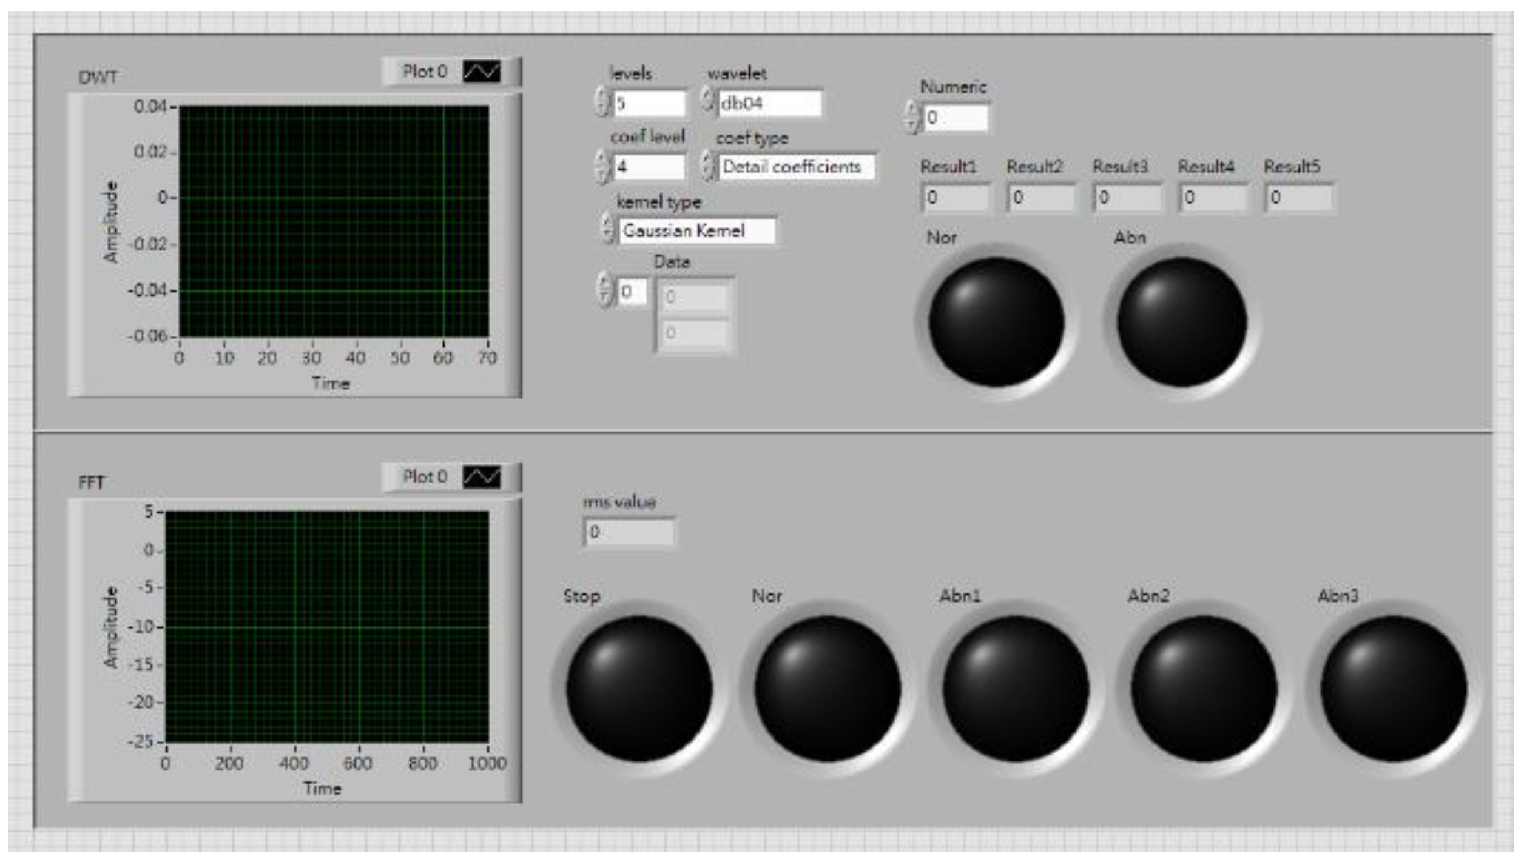Image resolution: width=1524 pixels, height=865 pixels.
Task: Click the rms value indicator field
Action: (x=629, y=532)
